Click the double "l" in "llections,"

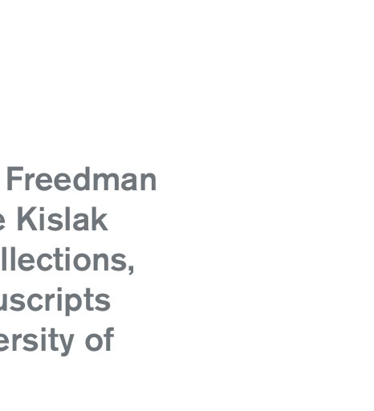point(6,259)
